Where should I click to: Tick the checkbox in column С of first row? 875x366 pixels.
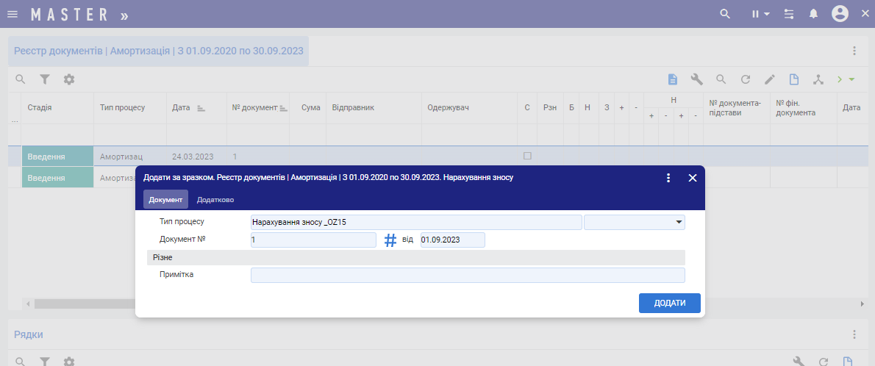(x=526, y=156)
